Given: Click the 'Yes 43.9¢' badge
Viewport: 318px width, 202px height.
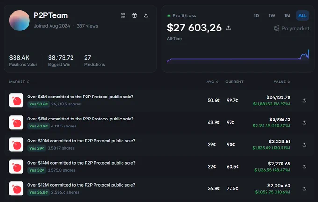Looking at the screenshot, I should pyautogui.click(x=38, y=126).
